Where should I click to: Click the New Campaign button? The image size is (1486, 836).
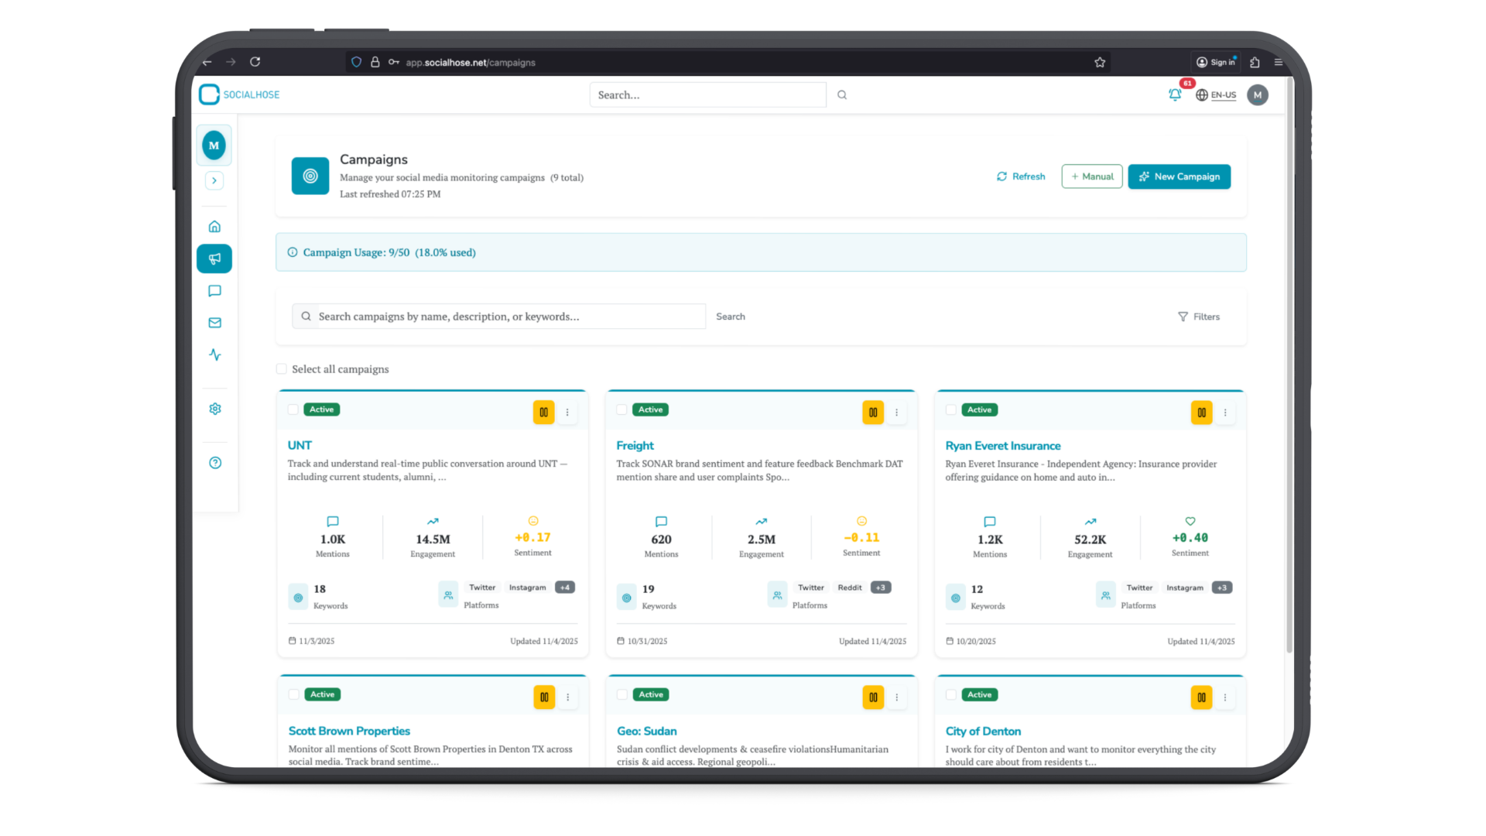[1179, 176]
